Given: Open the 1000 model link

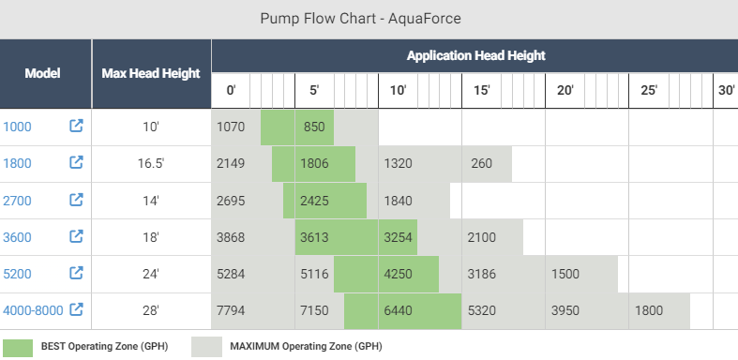Looking at the screenshot, I should pyautogui.click(x=18, y=127).
